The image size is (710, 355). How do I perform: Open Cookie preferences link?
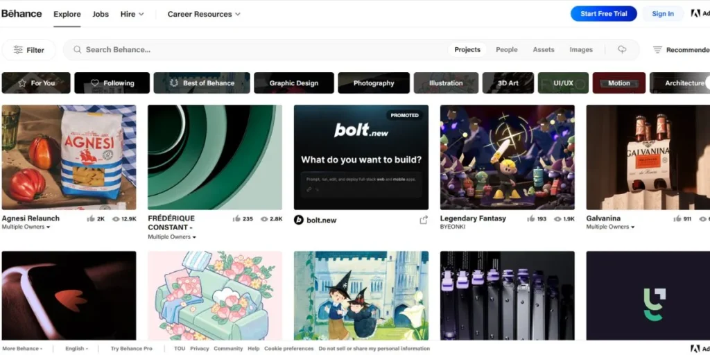tap(289, 349)
